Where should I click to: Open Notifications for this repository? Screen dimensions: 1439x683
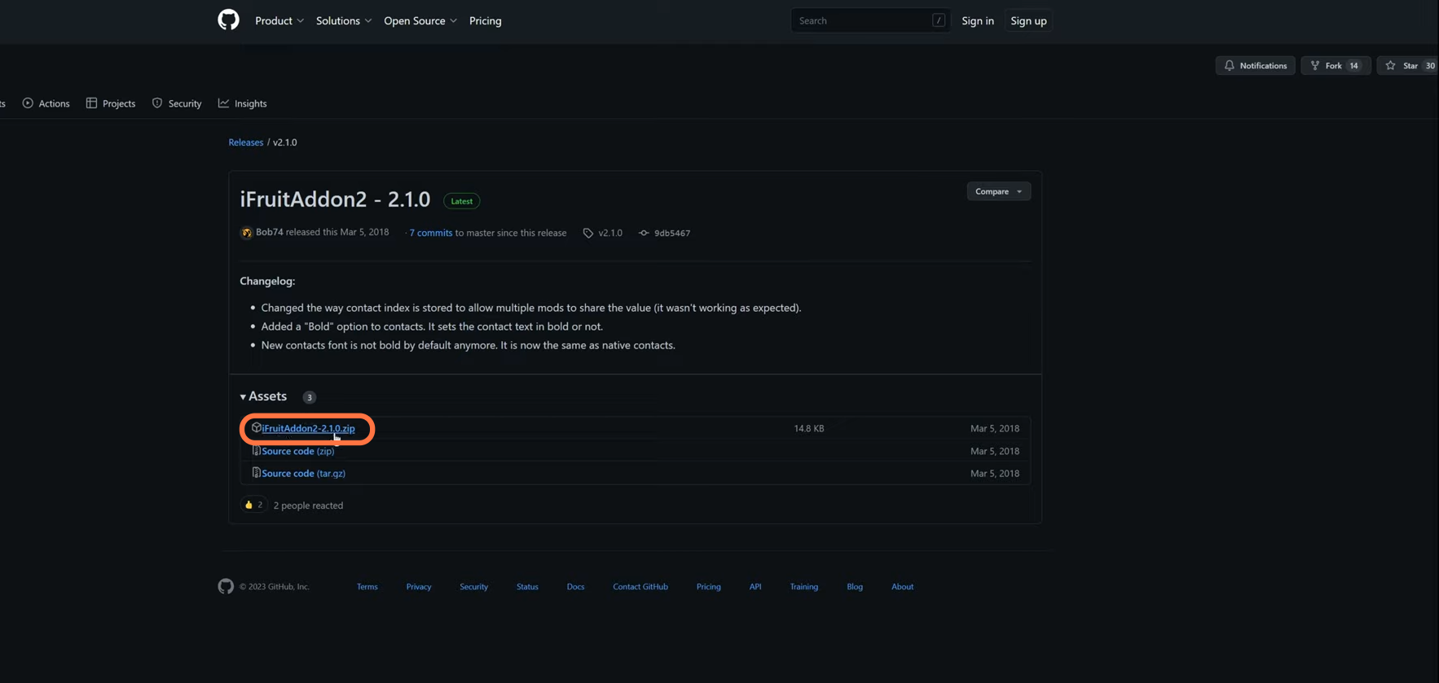point(1255,65)
